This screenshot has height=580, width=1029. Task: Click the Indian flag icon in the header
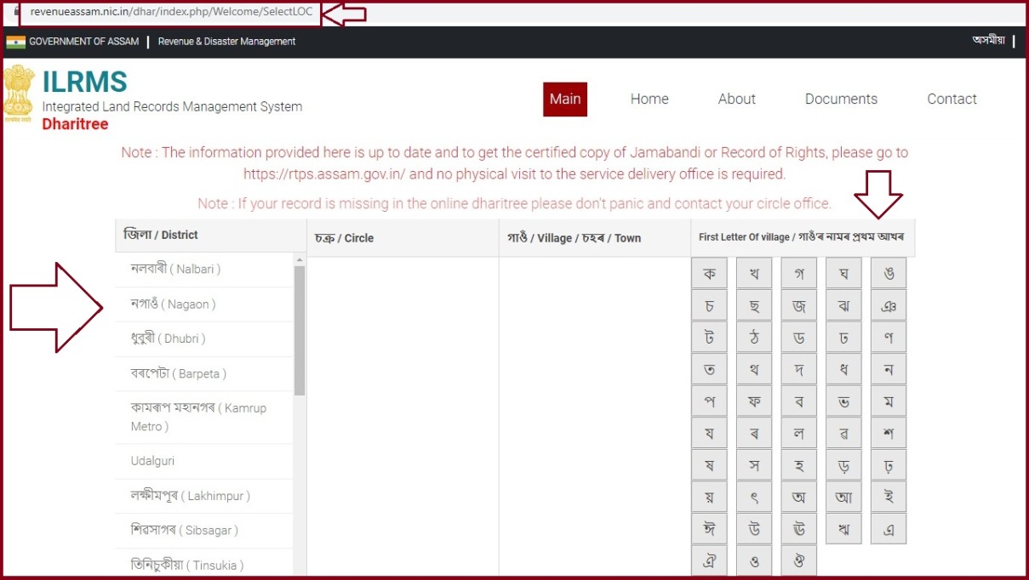coord(14,40)
